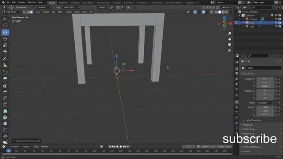
Task: Activate the Scale tool
Action: point(5,45)
